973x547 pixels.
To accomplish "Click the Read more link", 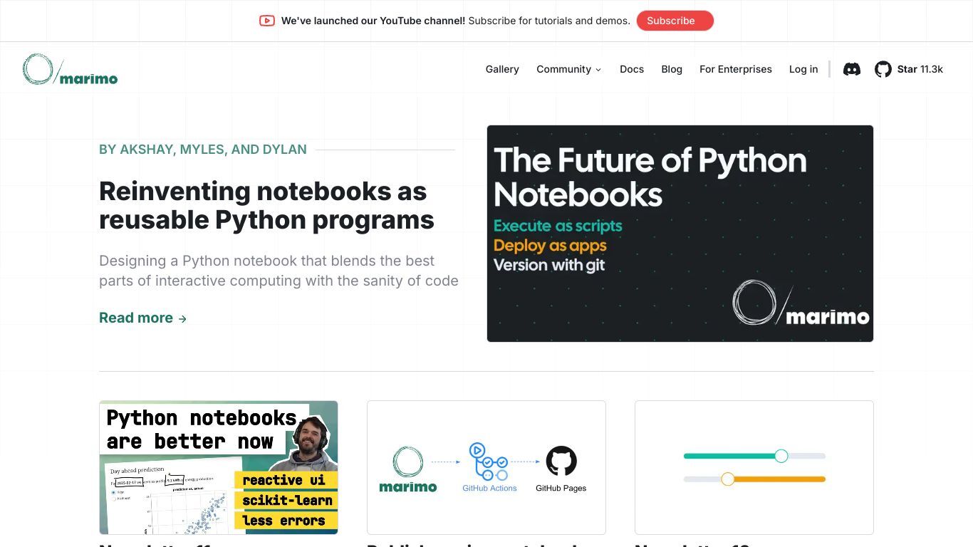I will click(x=142, y=318).
